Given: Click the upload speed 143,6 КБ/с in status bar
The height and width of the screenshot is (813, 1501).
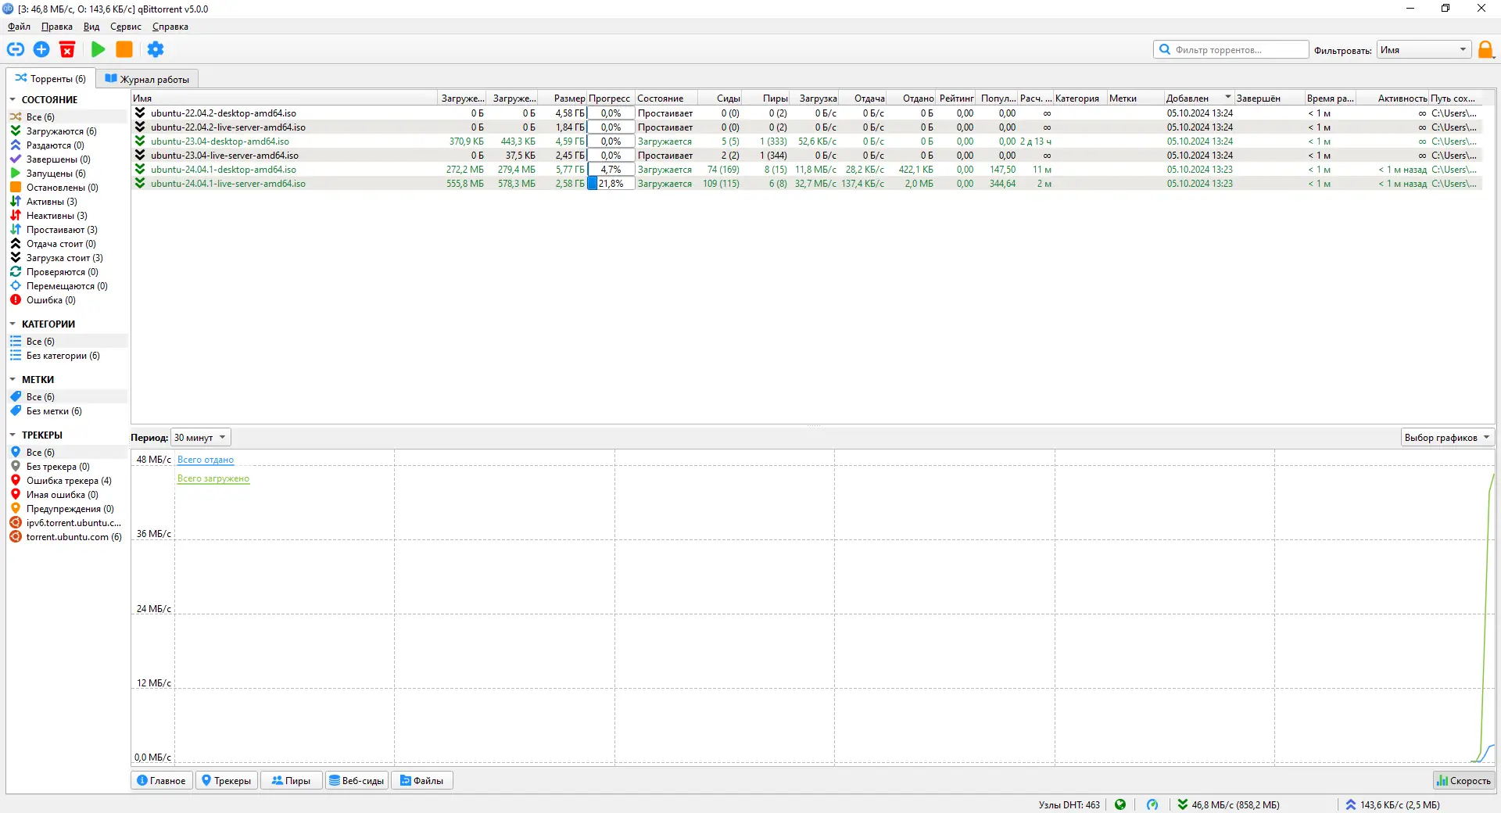Looking at the screenshot, I should tap(1393, 804).
